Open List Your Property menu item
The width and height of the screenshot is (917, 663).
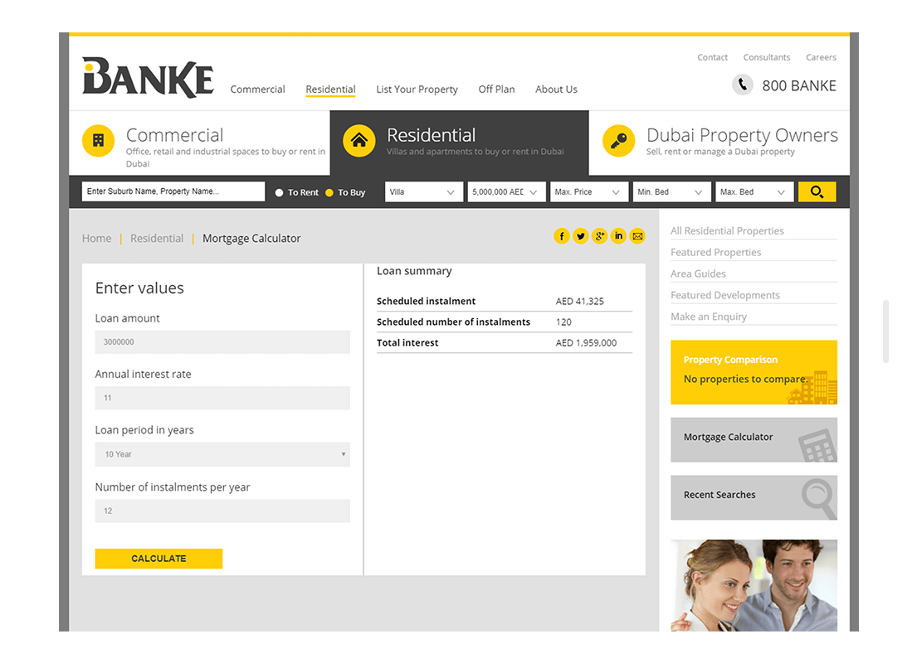tap(417, 90)
